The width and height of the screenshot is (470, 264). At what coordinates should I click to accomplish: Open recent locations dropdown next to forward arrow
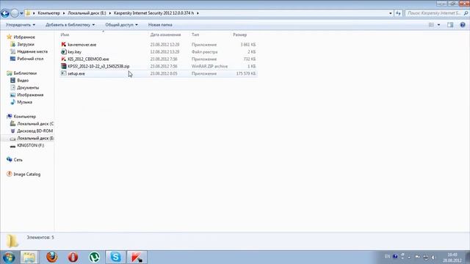21,13
